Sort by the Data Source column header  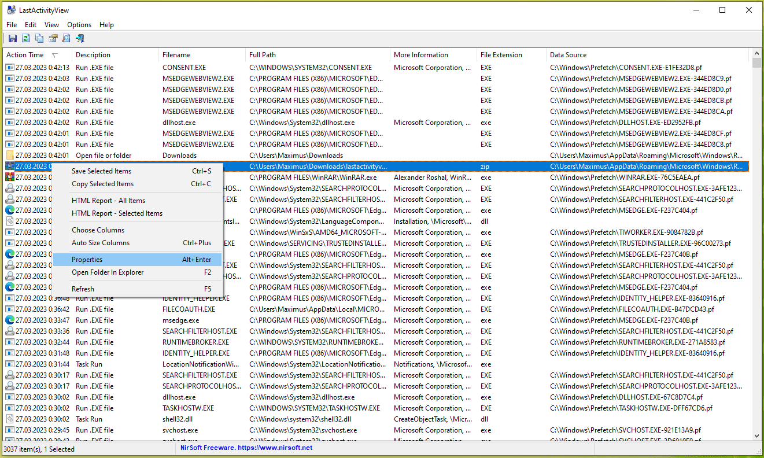tap(648, 55)
